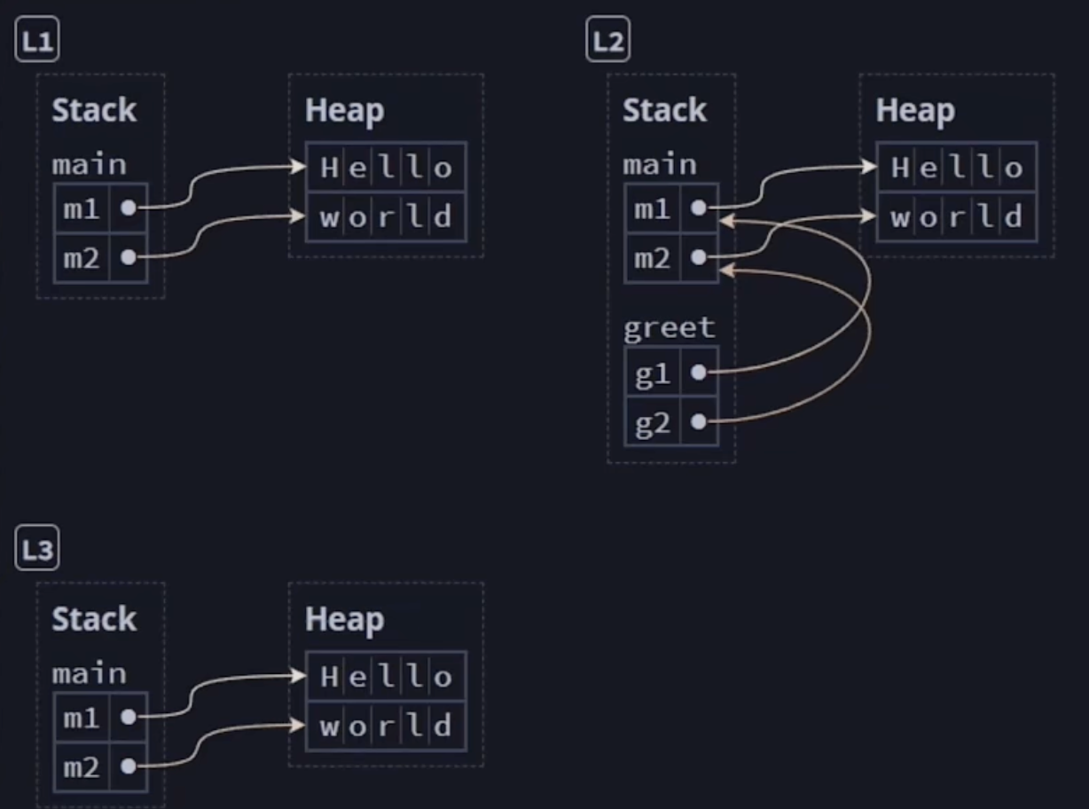Click the 'greet' stack frame label
The width and height of the screenshot is (1089, 809).
point(669,328)
